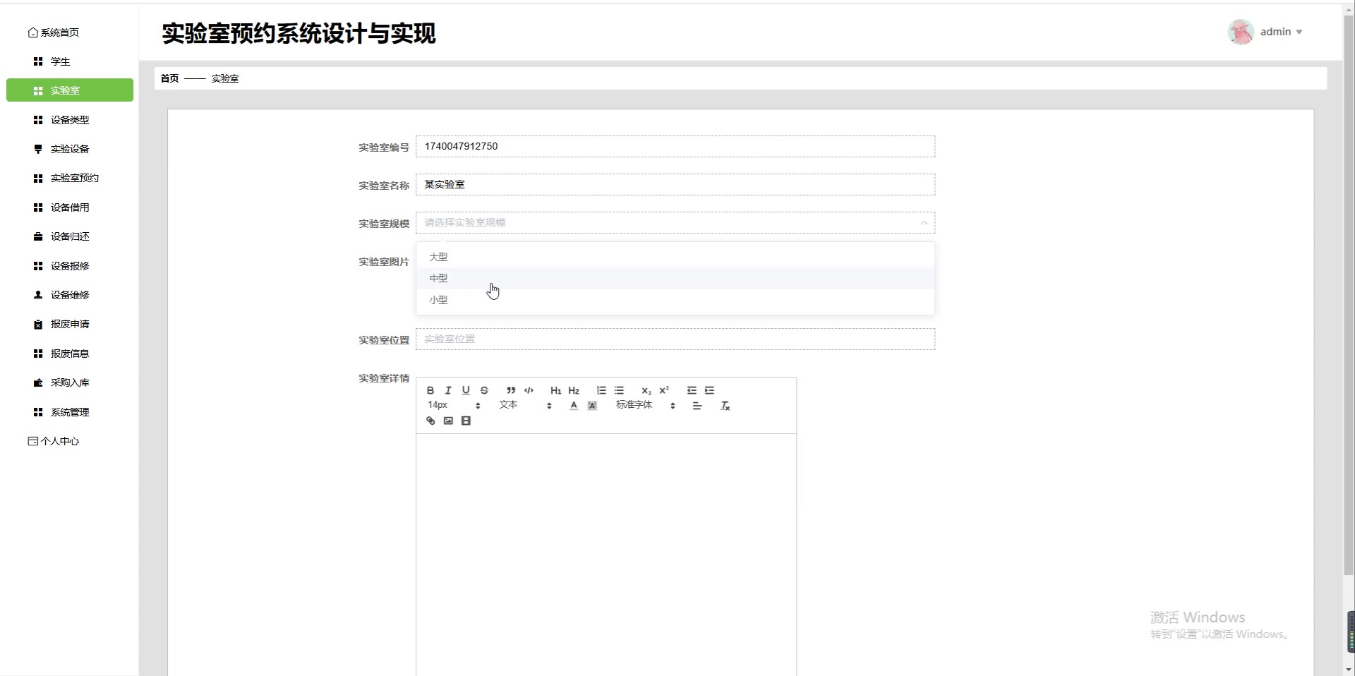Increase the indent in the editor
Viewport: 1355px width, 676px height.
710,390
